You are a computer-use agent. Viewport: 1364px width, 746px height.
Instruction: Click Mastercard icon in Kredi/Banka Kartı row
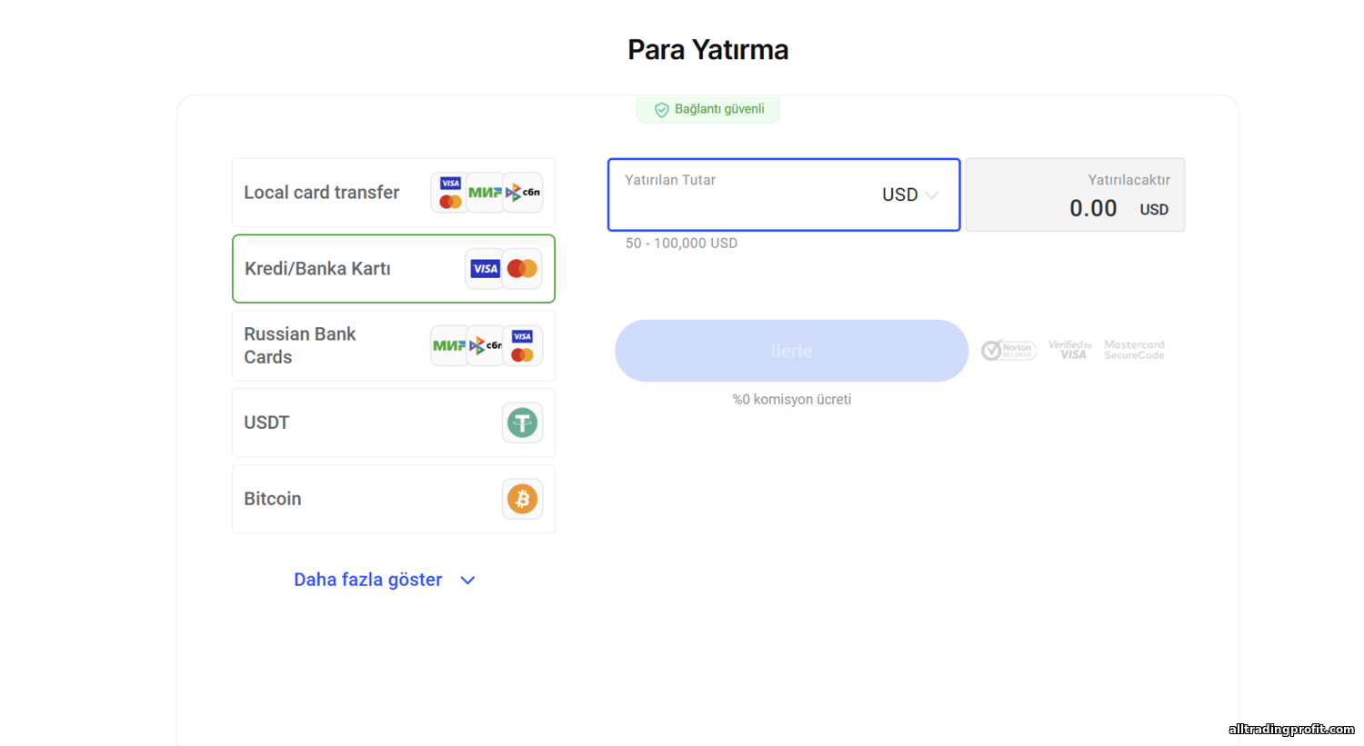[523, 269]
